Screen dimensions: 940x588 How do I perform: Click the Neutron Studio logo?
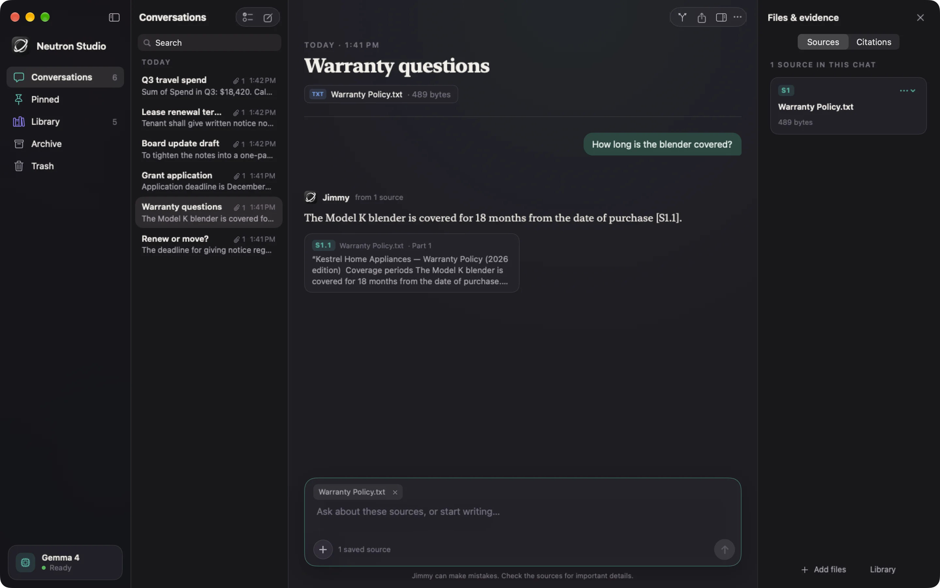(21, 45)
